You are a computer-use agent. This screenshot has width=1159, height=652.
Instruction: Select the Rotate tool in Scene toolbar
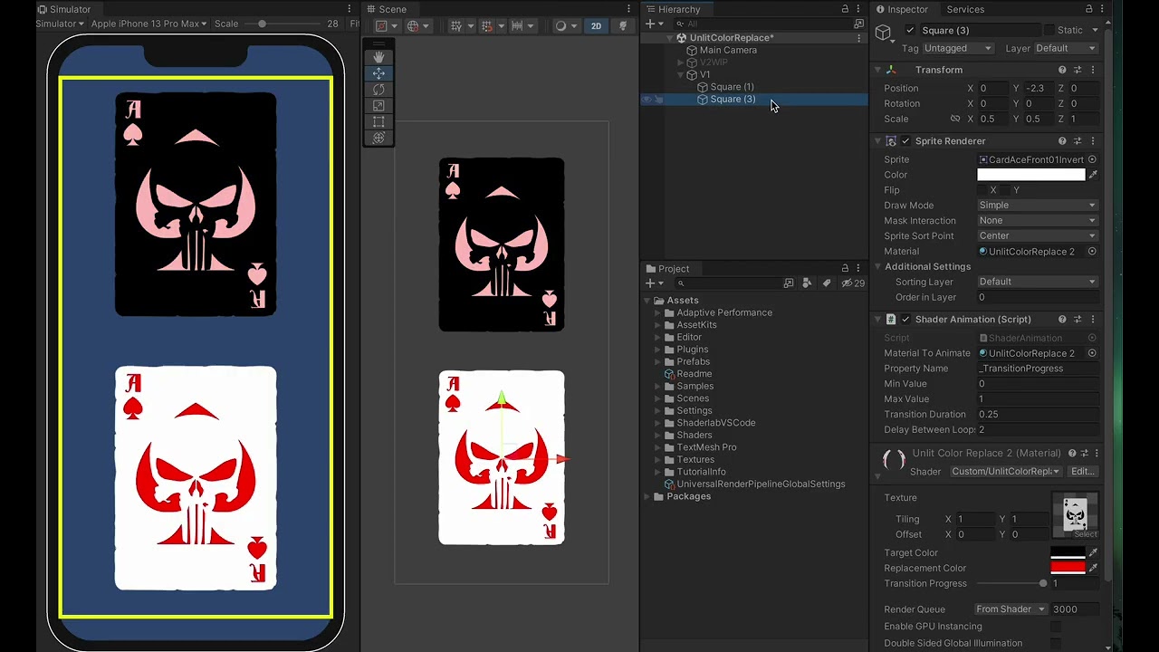coord(378,90)
